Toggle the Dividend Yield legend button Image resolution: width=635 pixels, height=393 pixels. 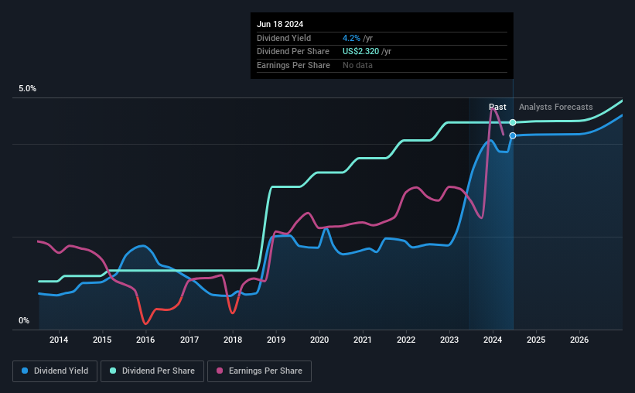[x=55, y=371]
